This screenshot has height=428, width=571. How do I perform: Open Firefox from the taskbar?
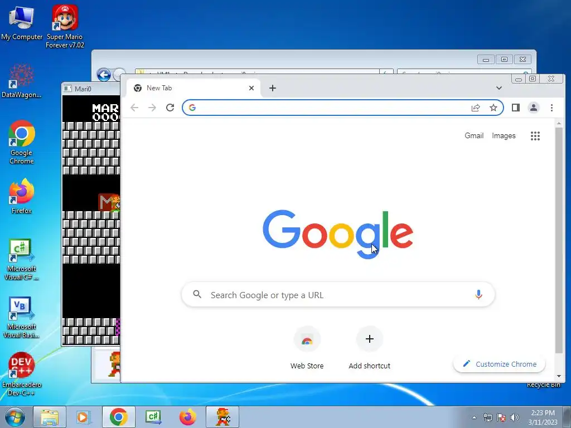187,417
